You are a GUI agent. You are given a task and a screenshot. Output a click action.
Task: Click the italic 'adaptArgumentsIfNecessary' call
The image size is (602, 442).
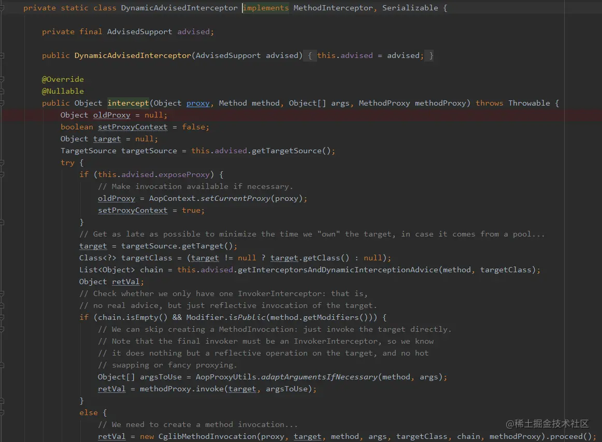point(319,377)
